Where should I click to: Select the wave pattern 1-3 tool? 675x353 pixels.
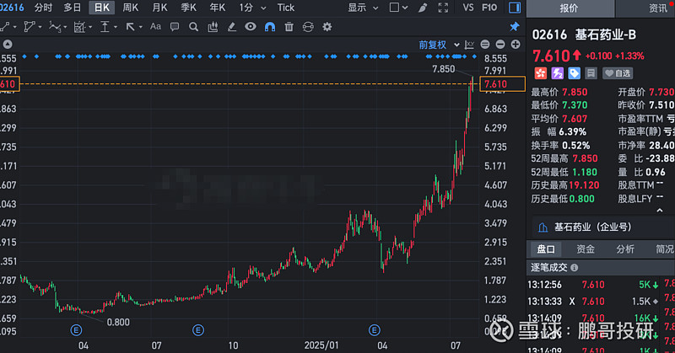pos(54,27)
